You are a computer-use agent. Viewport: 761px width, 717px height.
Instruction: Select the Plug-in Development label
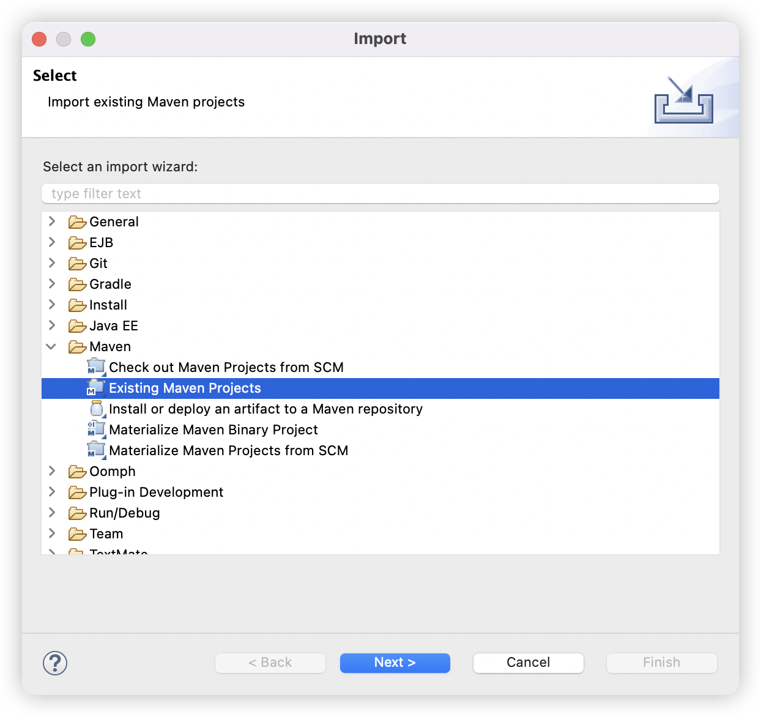[x=157, y=492]
